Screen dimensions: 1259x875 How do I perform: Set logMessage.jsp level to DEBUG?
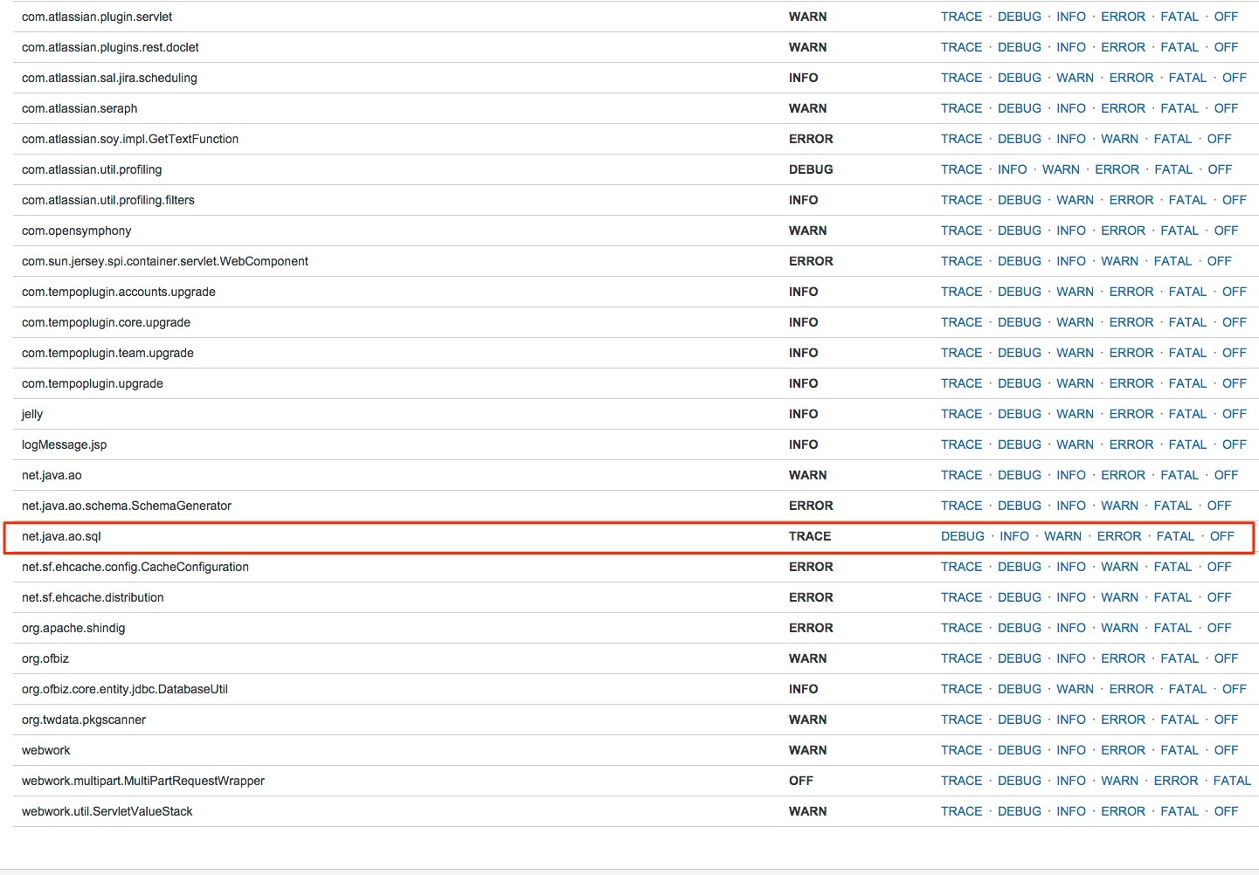coord(1020,444)
